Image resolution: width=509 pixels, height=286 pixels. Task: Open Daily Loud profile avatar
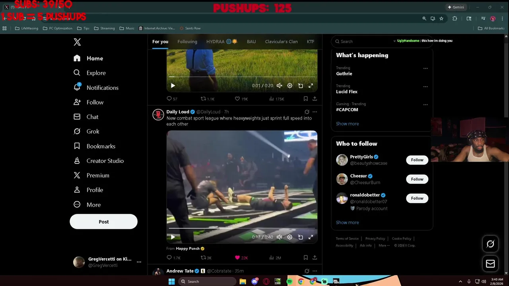158,114
